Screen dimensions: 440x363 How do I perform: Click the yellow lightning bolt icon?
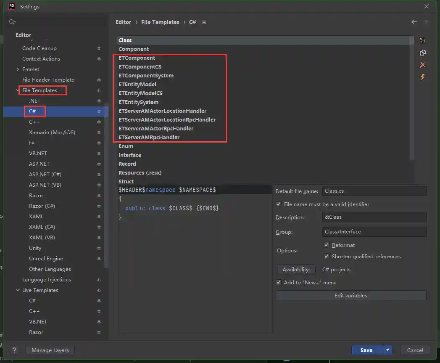click(x=422, y=77)
